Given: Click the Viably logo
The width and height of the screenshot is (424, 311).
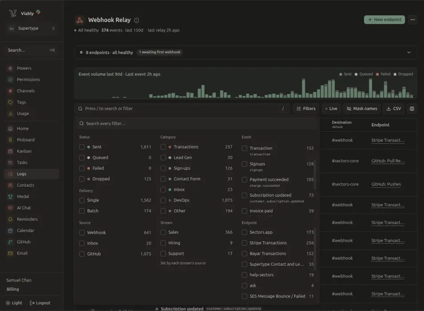Looking at the screenshot, I should (13, 13).
